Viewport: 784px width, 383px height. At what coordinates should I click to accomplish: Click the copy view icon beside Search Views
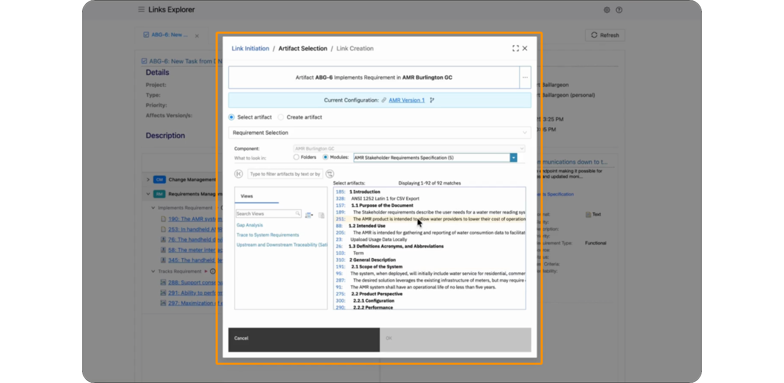pos(322,215)
